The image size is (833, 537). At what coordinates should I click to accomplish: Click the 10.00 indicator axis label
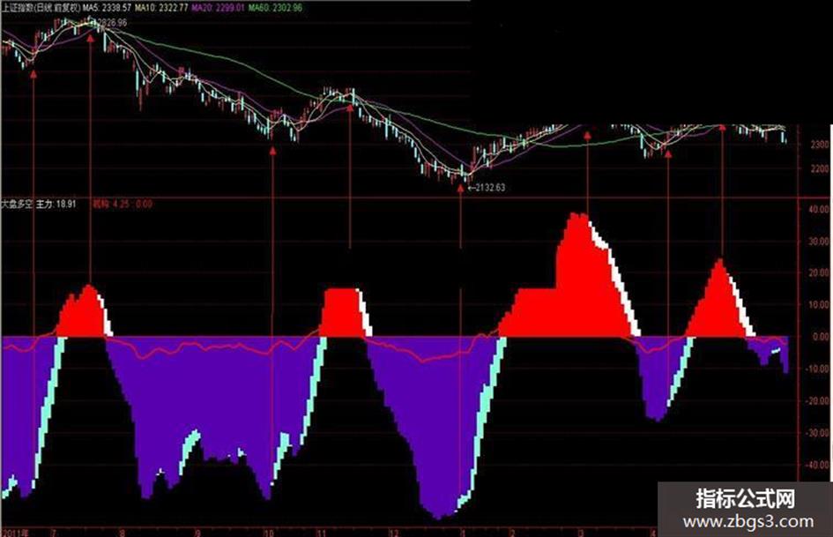(x=819, y=305)
